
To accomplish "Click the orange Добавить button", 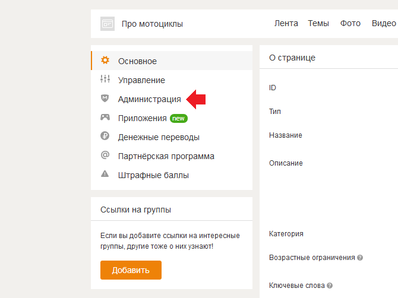I will point(131,270).
